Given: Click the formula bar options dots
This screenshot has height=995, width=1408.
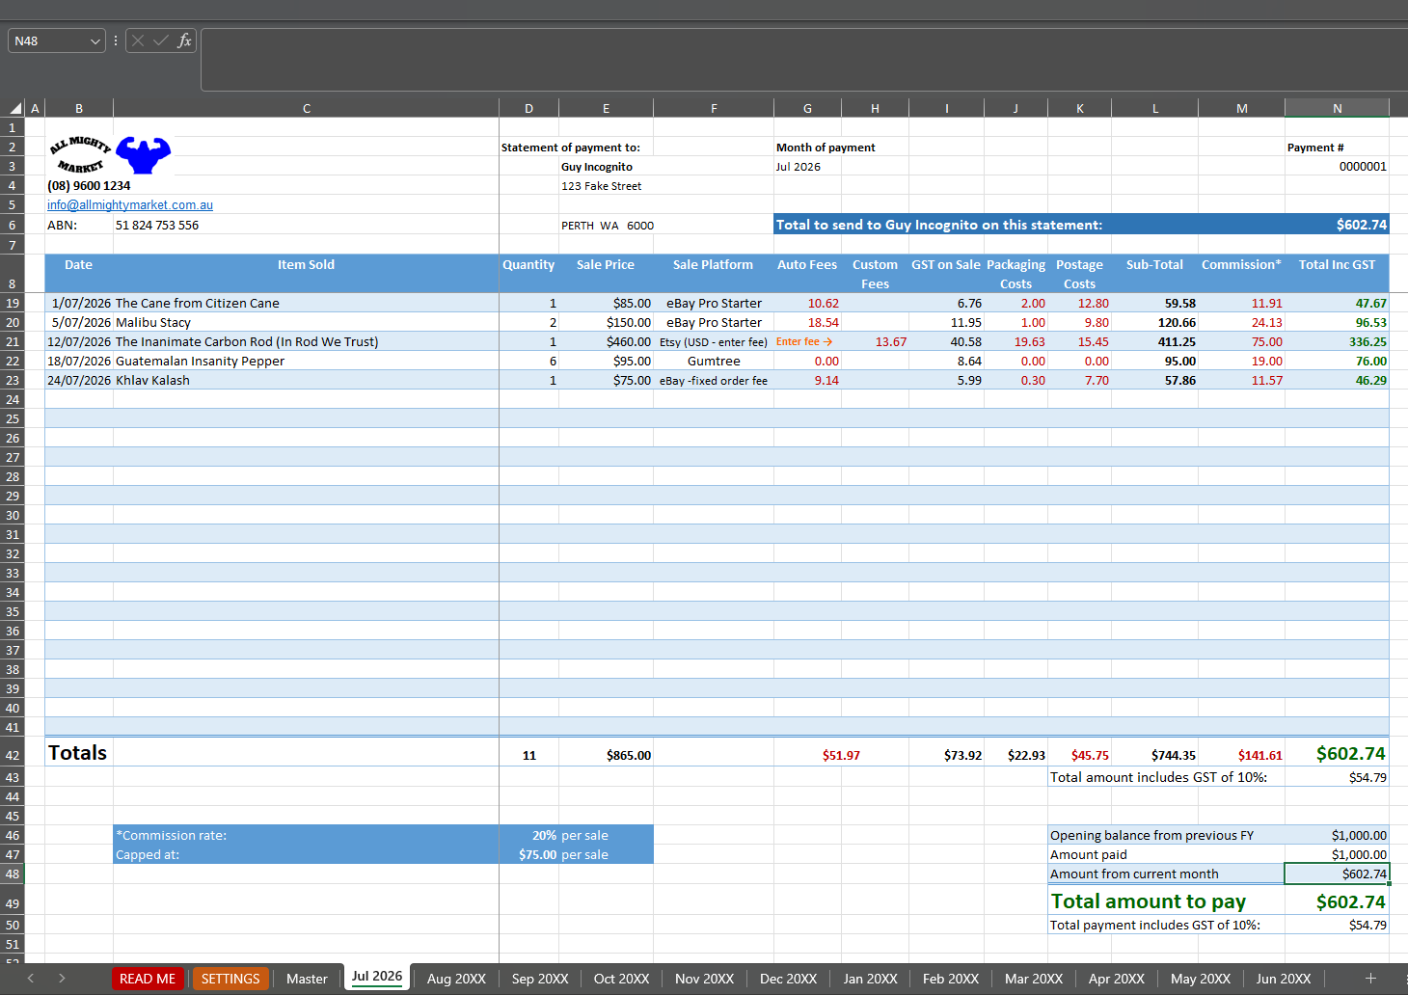Looking at the screenshot, I should [x=116, y=40].
